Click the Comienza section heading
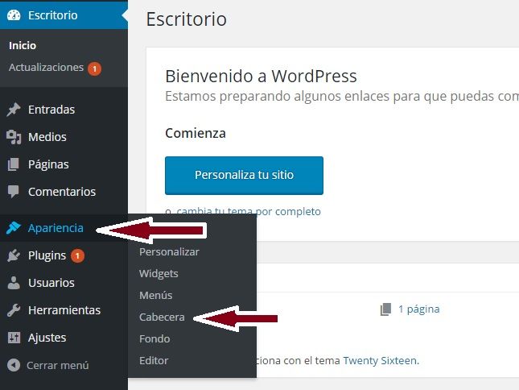519x390 pixels. 196,133
